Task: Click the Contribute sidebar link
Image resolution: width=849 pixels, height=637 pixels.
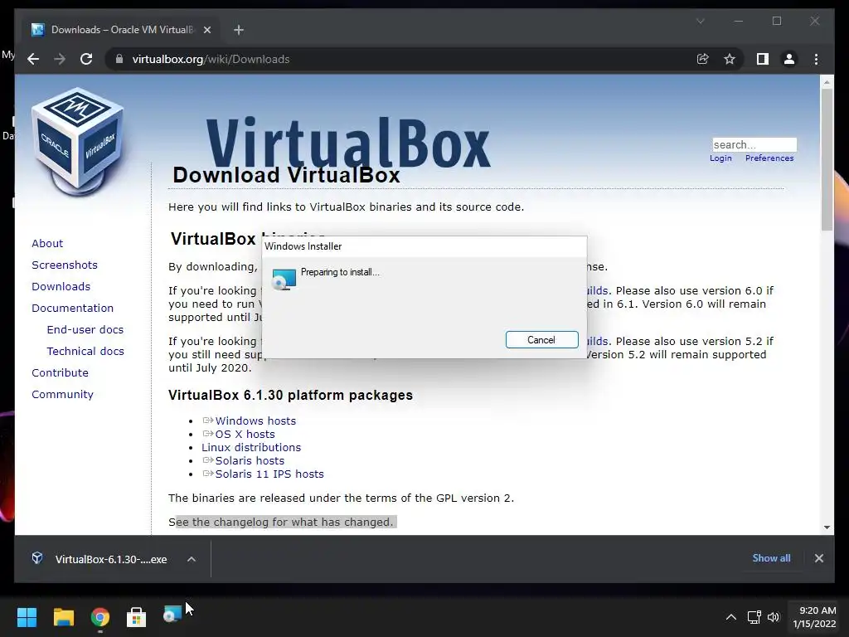Action: [x=60, y=372]
